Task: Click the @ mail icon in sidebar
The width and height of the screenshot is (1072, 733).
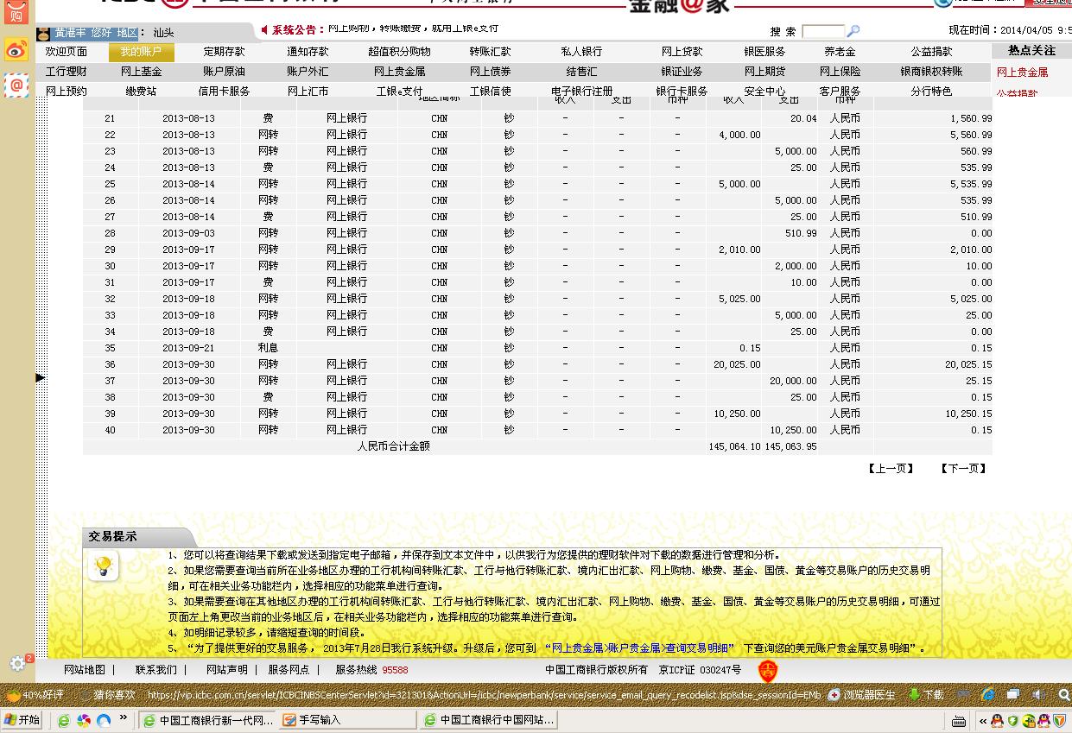Action: pos(16,85)
